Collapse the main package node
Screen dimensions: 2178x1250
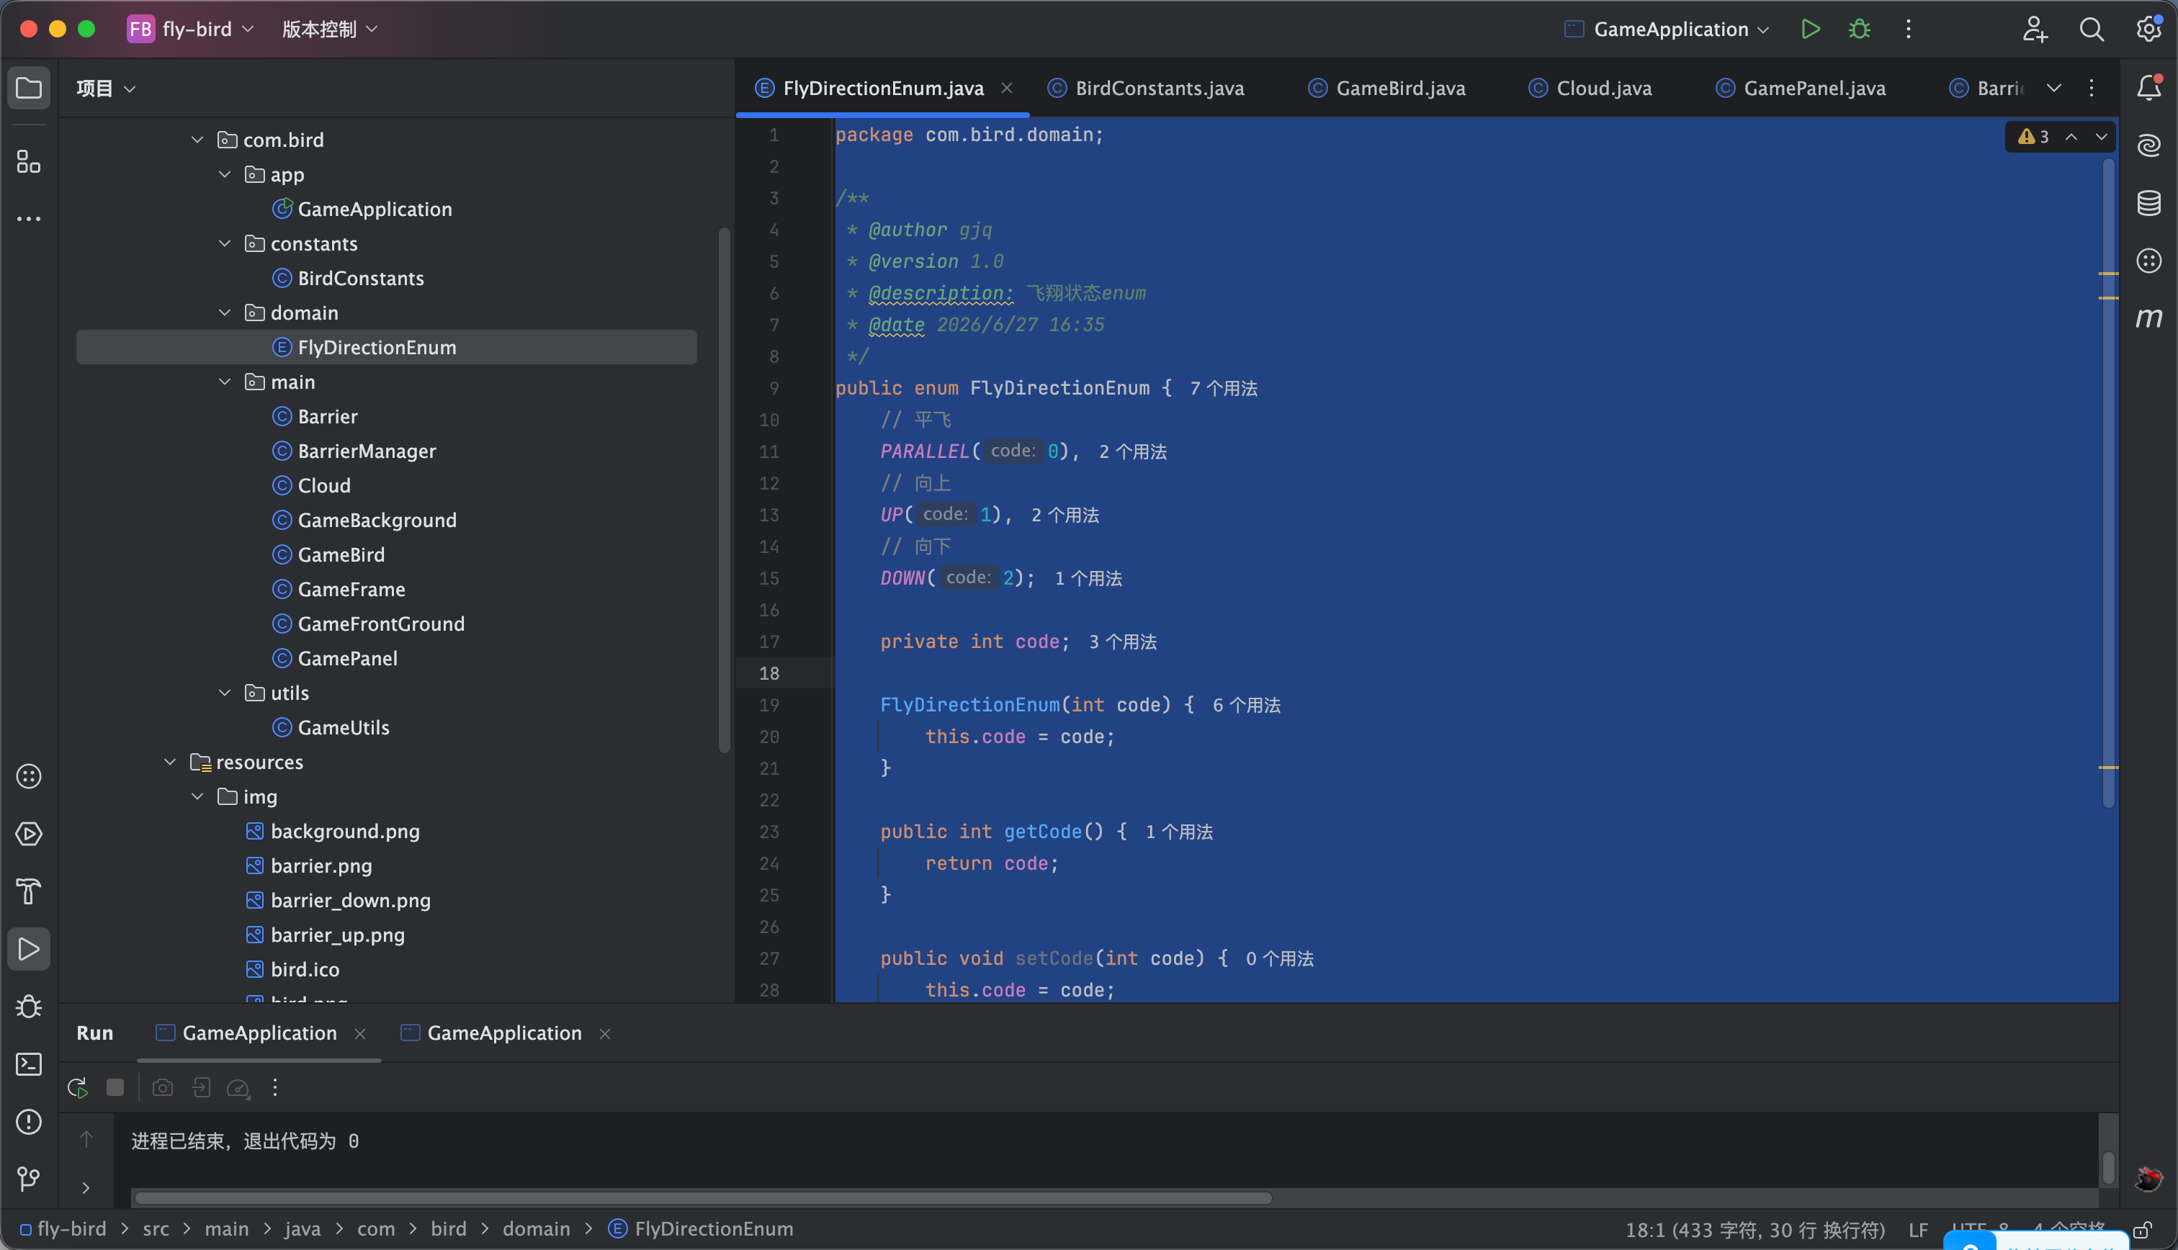225,381
